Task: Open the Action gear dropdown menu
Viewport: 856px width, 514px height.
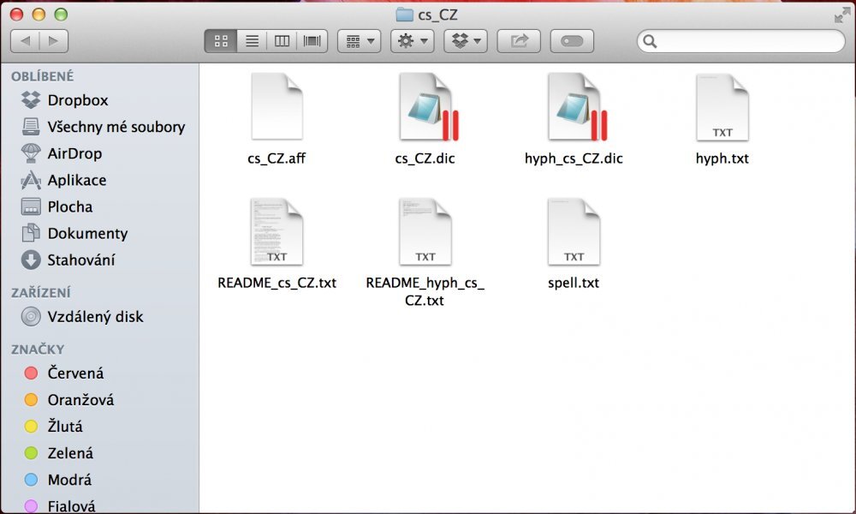Action: click(413, 40)
